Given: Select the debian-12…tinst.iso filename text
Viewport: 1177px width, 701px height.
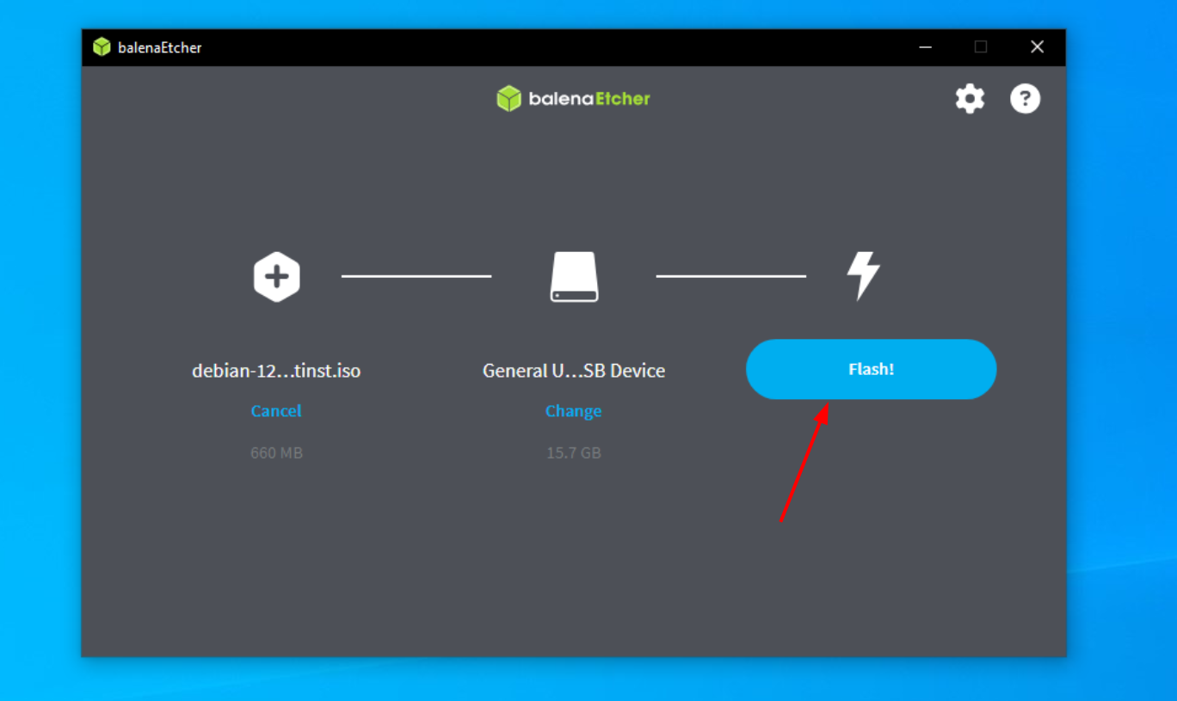Looking at the screenshot, I should [276, 371].
